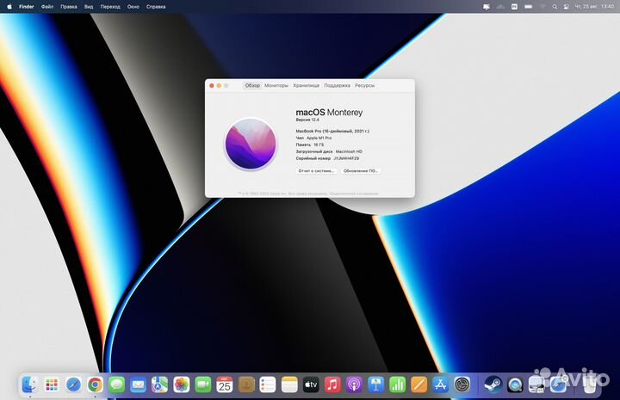Switch to the Хранилище tab

(x=306, y=85)
